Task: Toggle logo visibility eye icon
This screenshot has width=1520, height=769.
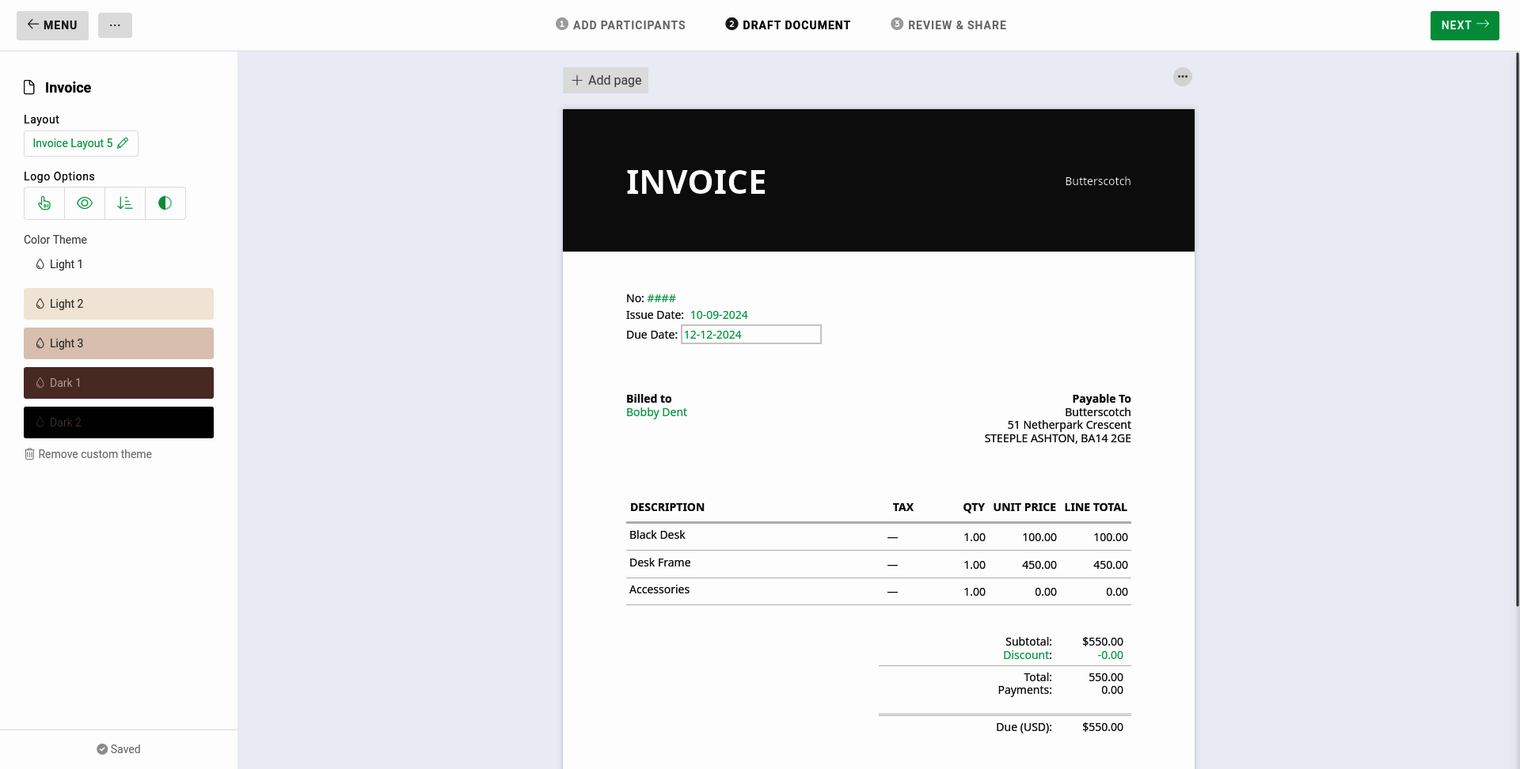Action: click(x=85, y=203)
